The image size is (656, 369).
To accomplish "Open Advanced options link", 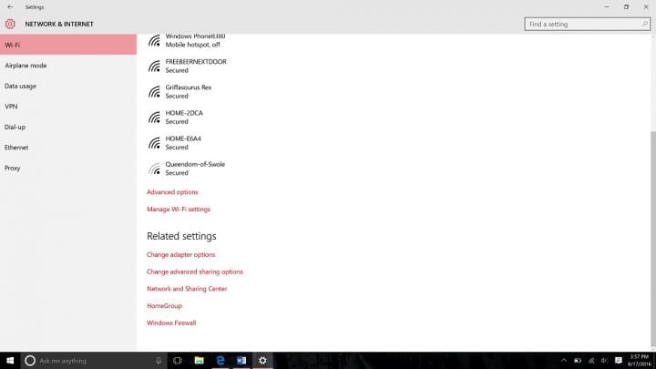I will (172, 192).
